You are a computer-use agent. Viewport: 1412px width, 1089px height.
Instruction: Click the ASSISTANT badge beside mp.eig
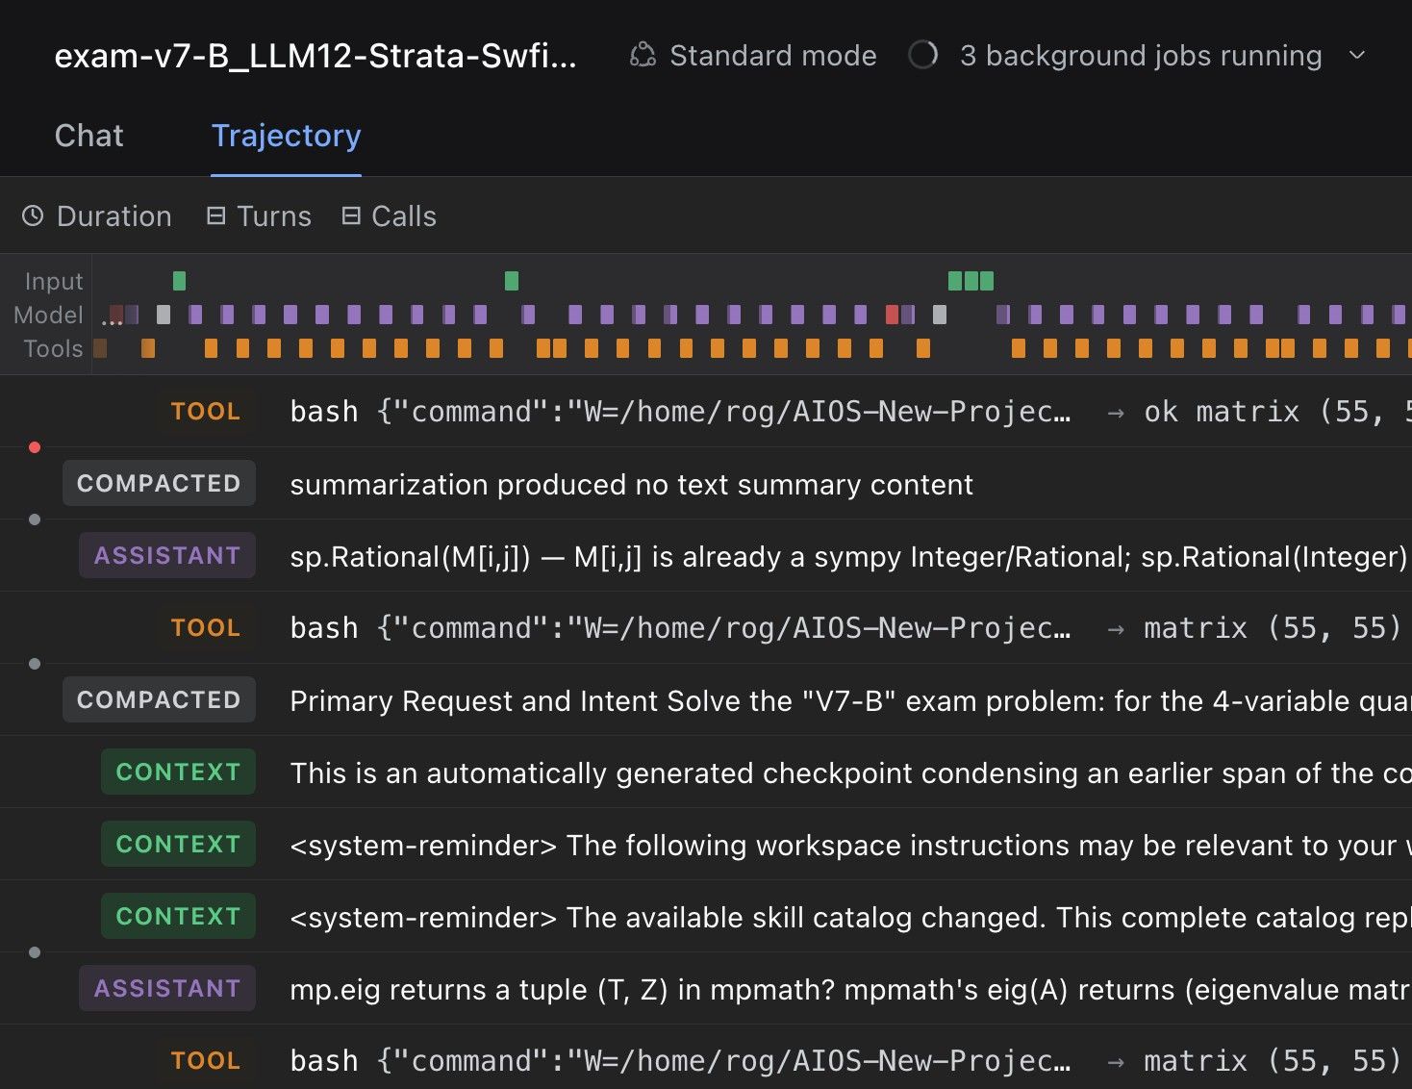(x=167, y=988)
